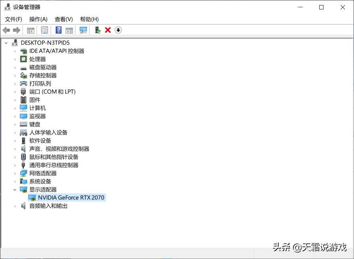Image resolution: width=354 pixels, height=259 pixels.
Task: Open the 查看(V) menu
Action: point(64,20)
